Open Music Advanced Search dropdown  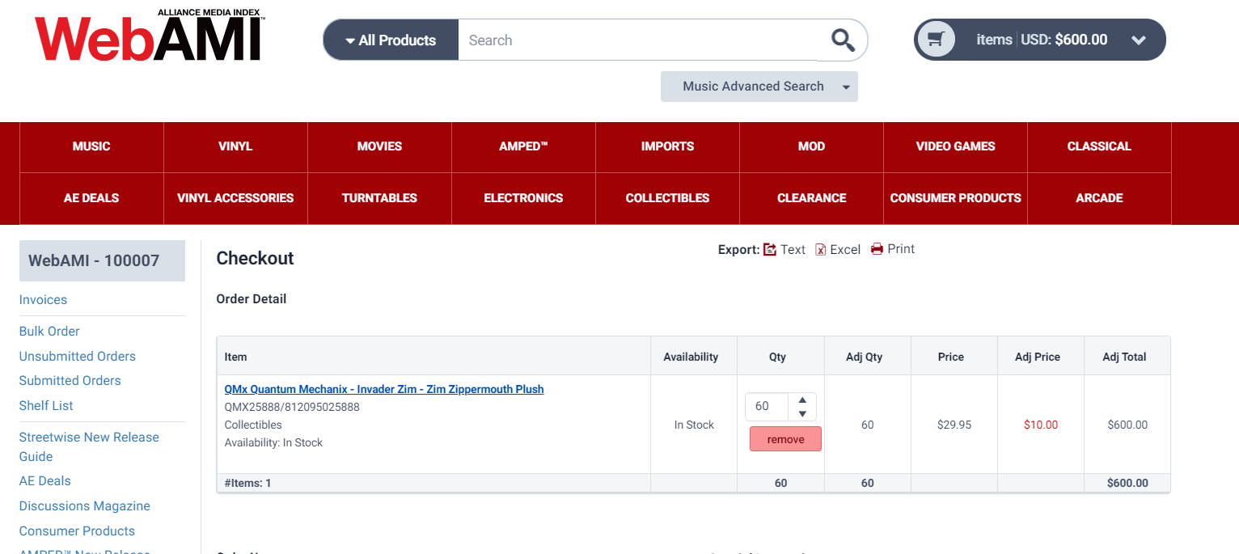click(x=759, y=87)
